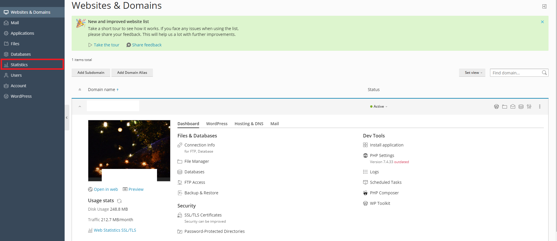Open the sidebar Databases section
557x241 pixels.
pos(32,54)
